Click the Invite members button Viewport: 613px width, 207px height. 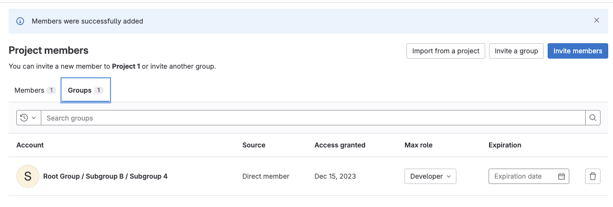tap(577, 51)
